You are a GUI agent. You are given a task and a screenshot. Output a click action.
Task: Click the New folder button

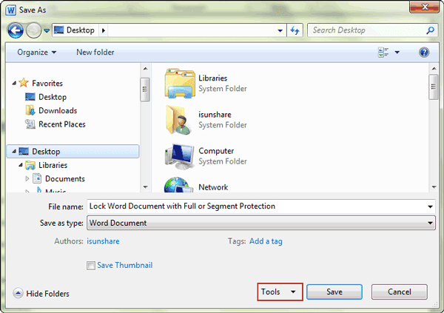[x=95, y=53]
